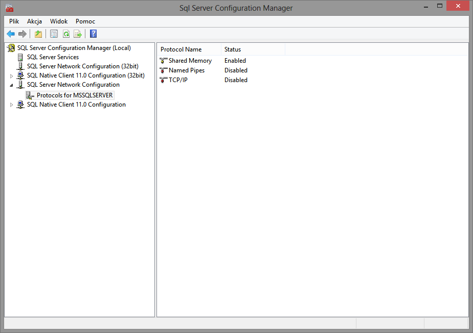473x333 pixels.
Task: Click the app icon in the title bar
Action: (9, 8)
